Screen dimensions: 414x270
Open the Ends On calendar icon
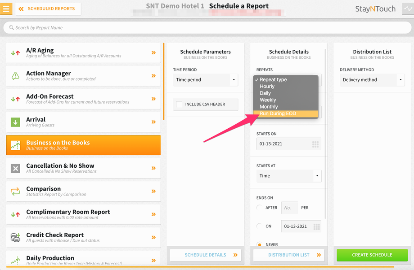316,226
